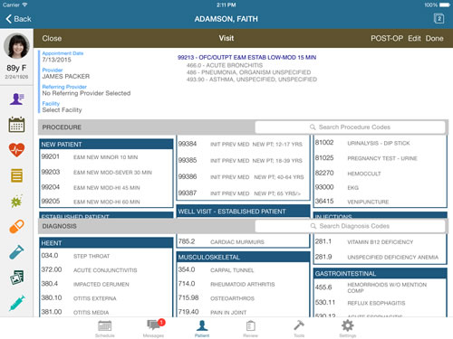Select 493.90 Asthma Unspecified line
This screenshot has height=339, width=453.
point(252,80)
